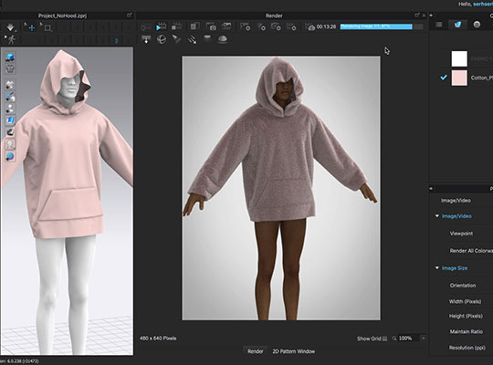The image size is (493, 365).
Task: Undock the Render window with popout icon
Action: point(417,16)
